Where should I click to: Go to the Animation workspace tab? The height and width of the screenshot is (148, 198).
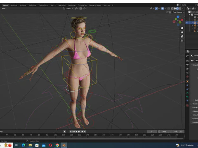coord(62,5)
